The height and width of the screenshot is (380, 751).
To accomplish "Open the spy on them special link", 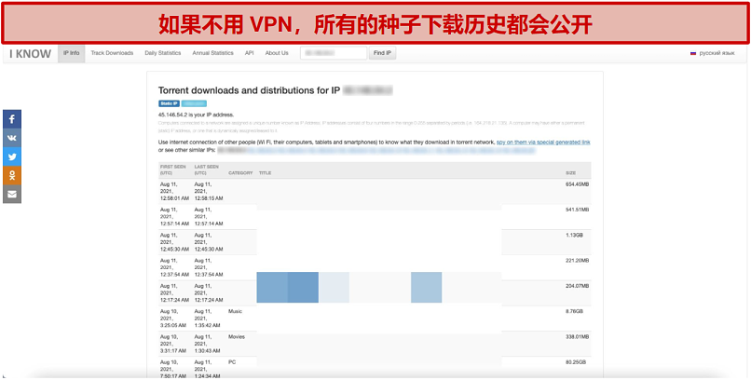I will [x=543, y=142].
